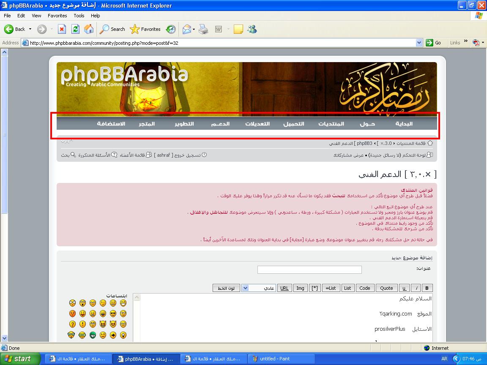Open the Mail icon dropdown arrow
Viewport: 487px width, 365px height.
click(194, 30)
